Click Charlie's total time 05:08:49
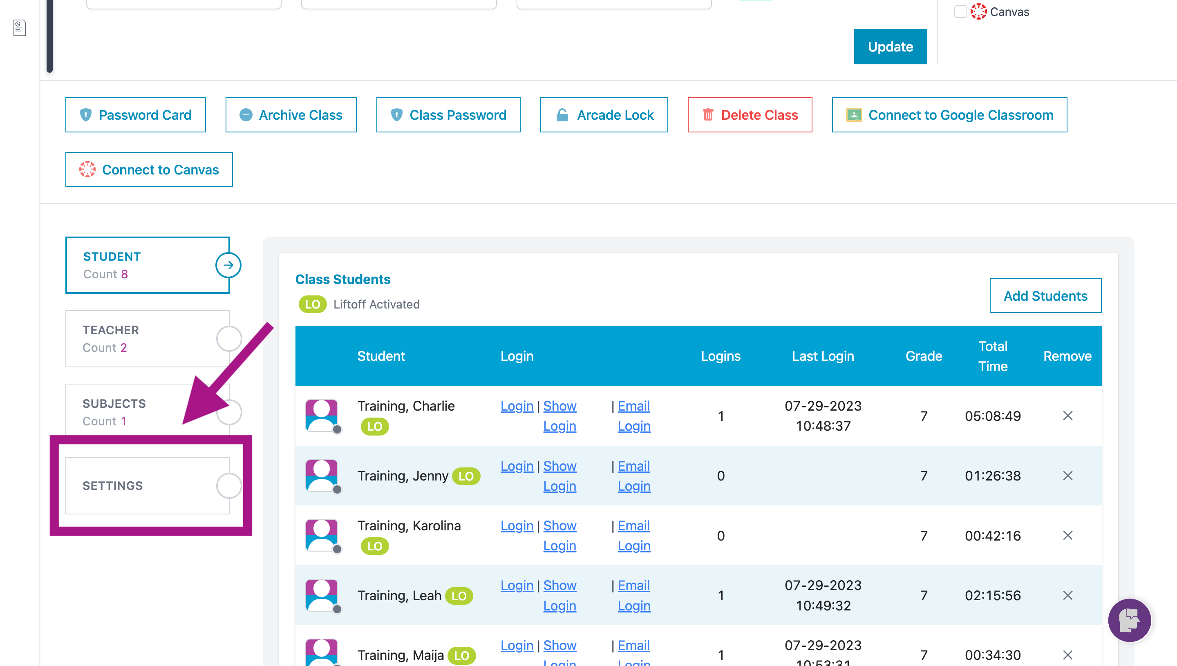This screenshot has width=1177, height=666. pos(992,416)
